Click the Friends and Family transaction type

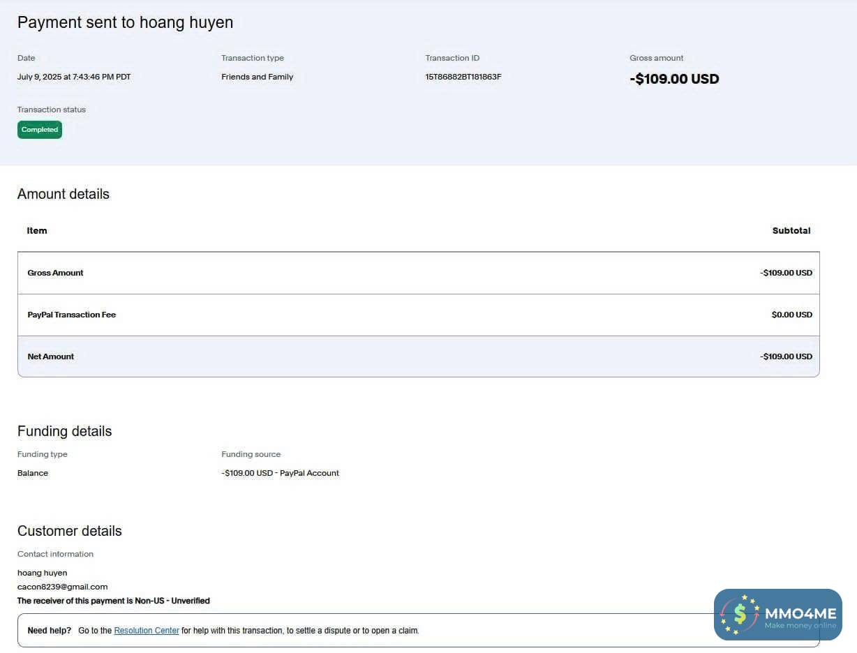coord(258,77)
